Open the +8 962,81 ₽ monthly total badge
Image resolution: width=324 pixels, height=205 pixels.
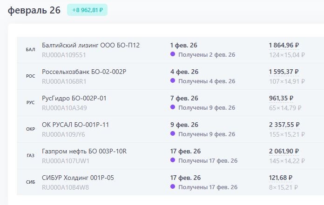click(x=87, y=10)
